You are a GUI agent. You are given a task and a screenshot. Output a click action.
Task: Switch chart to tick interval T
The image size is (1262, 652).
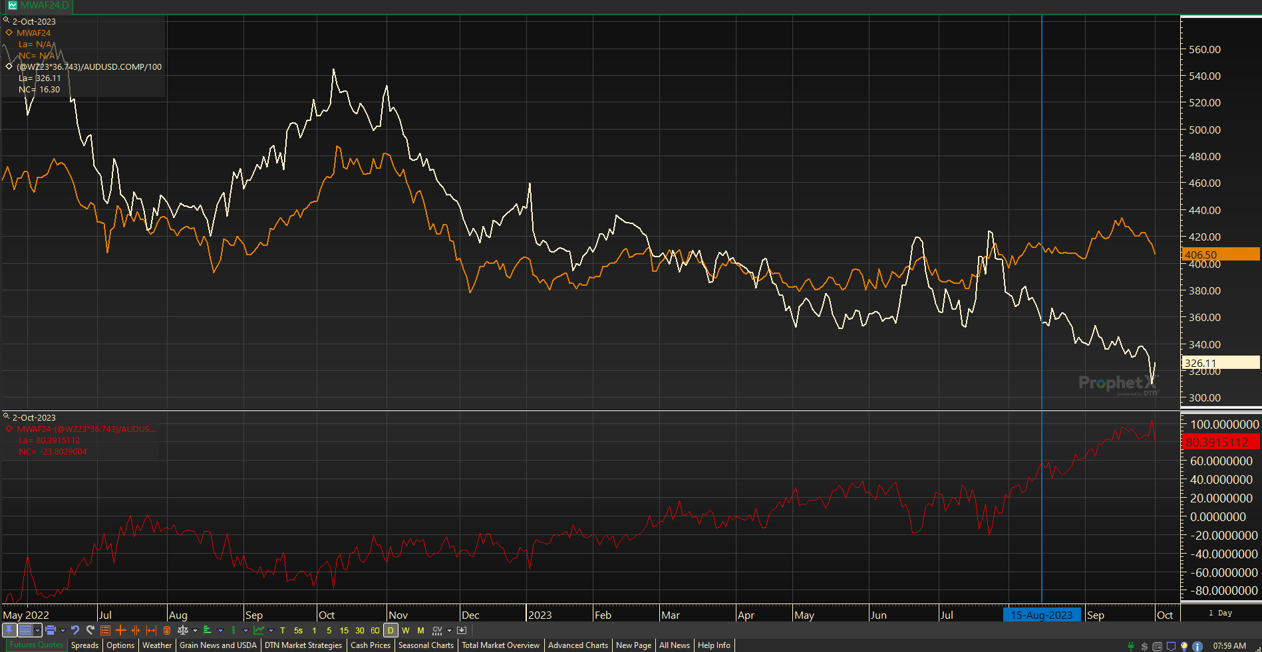(x=283, y=630)
